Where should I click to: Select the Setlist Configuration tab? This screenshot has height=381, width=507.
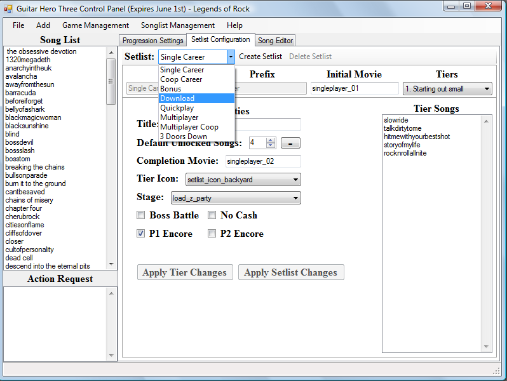pyautogui.click(x=221, y=39)
